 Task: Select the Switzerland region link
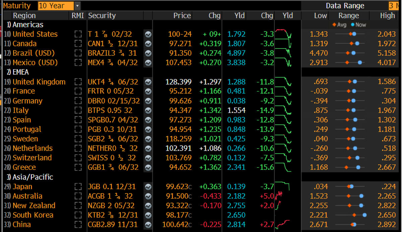click(x=32, y=158)
